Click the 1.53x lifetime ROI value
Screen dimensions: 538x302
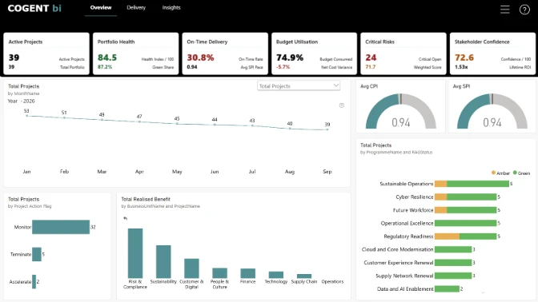461,67
